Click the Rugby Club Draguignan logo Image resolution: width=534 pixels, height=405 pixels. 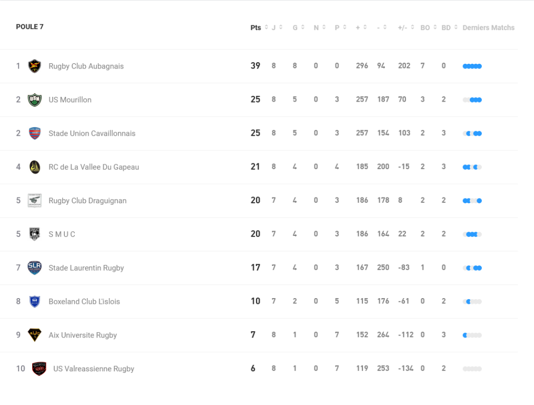tap(35, 201)
